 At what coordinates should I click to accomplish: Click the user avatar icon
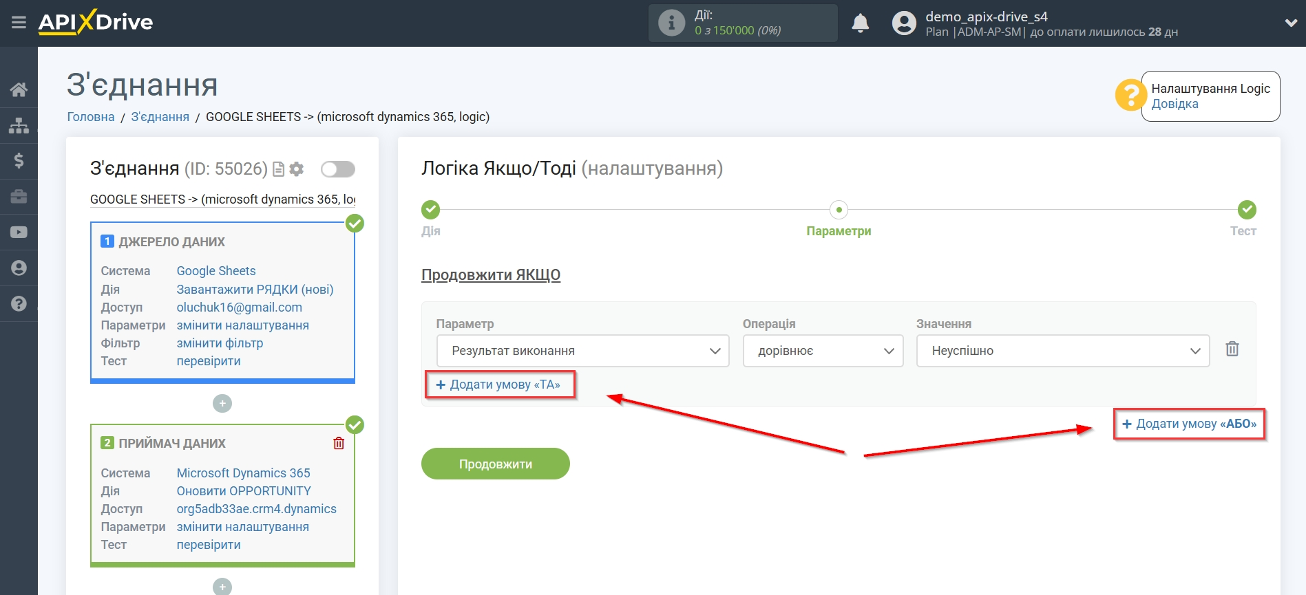904,23
